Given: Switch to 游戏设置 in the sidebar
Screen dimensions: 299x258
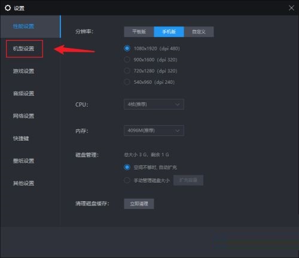Looking at the screenshot, I should point(23,71).
